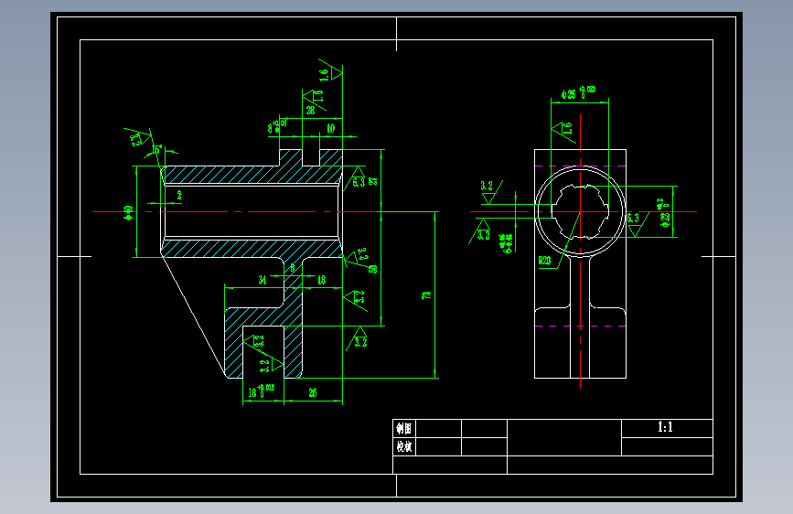Click the vertical dimension value 73
The height and width of the screenshot is (514, 793).
tap(426, 294)
